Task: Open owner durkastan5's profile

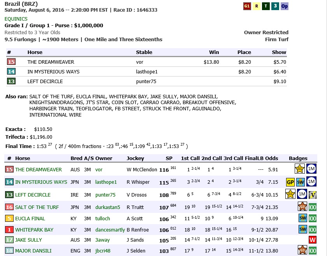Action: pos(107,207)
